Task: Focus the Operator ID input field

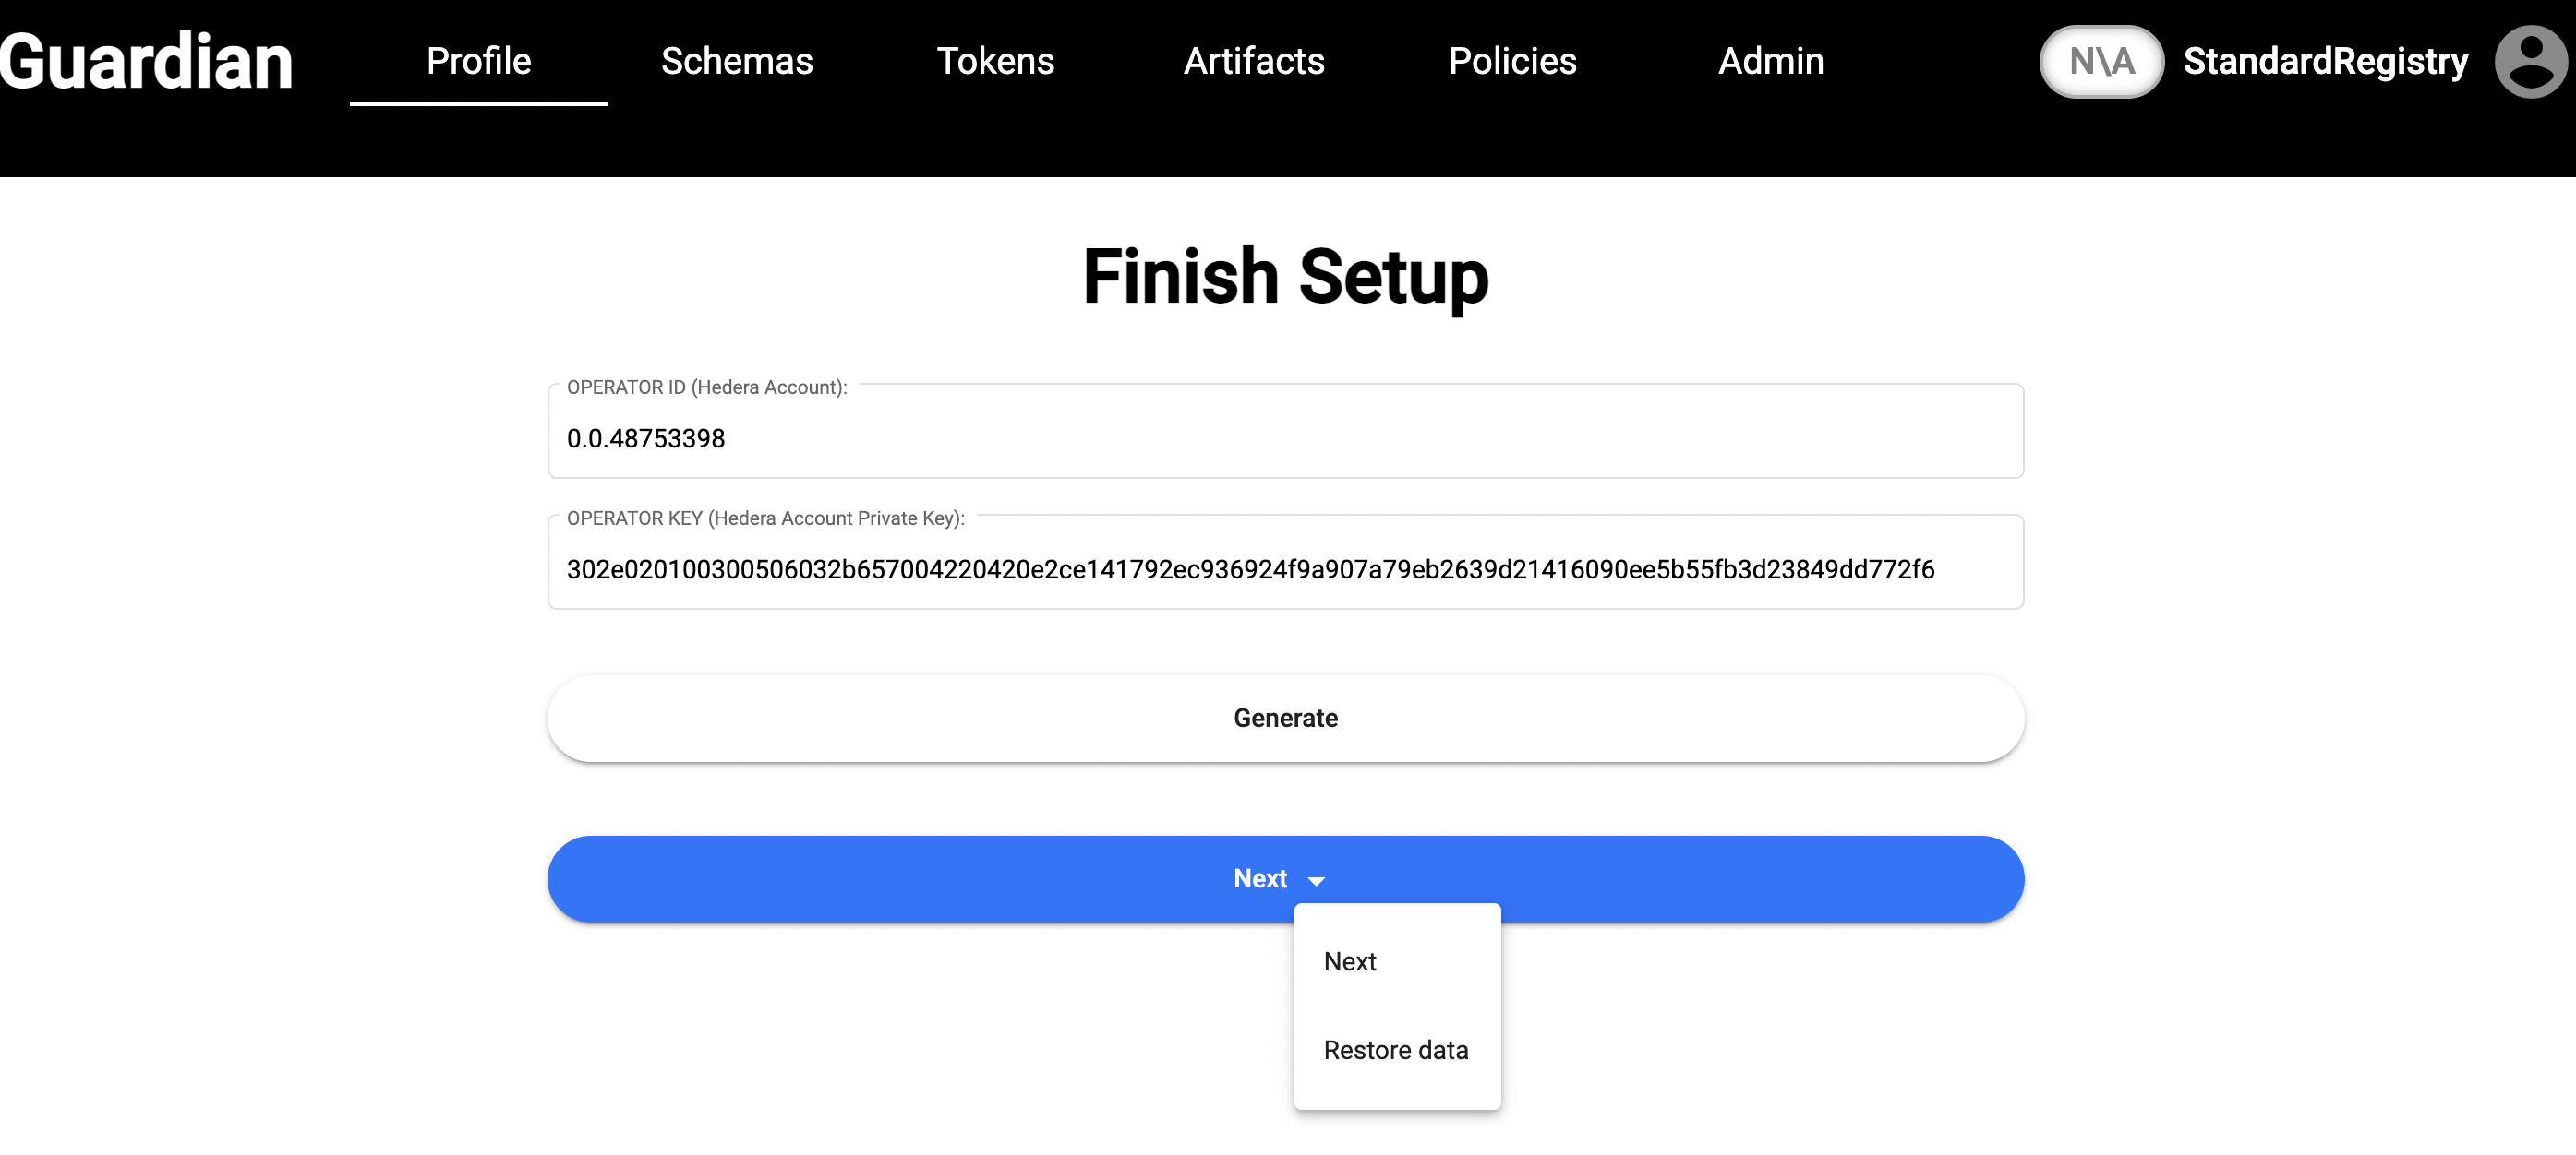Action: tap(1285, 438)
